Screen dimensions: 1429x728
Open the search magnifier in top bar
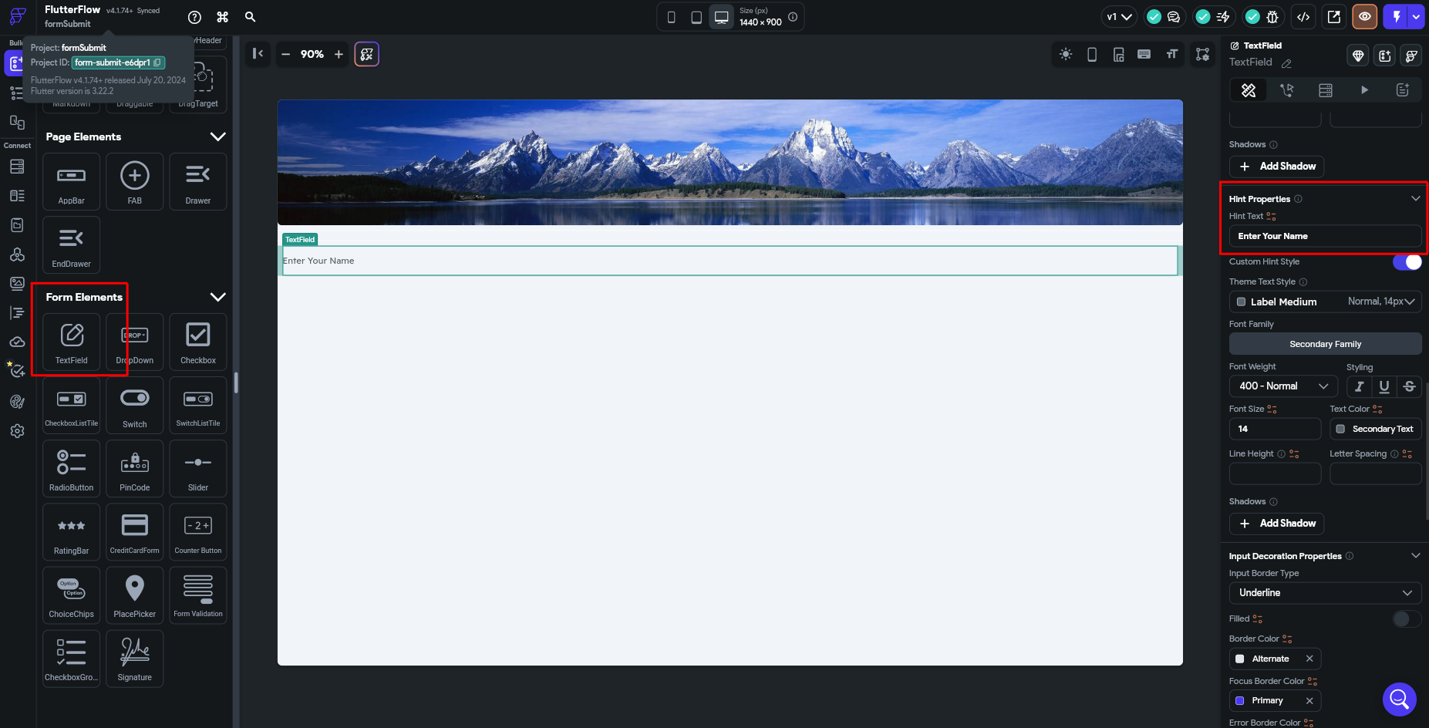pyautogui.click(x=250, y=17)
